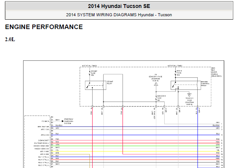This screenshot has height=168, width=239.
Task: Select the "TO ECU 1 FUSE" reference text
Action: [189, 101]
